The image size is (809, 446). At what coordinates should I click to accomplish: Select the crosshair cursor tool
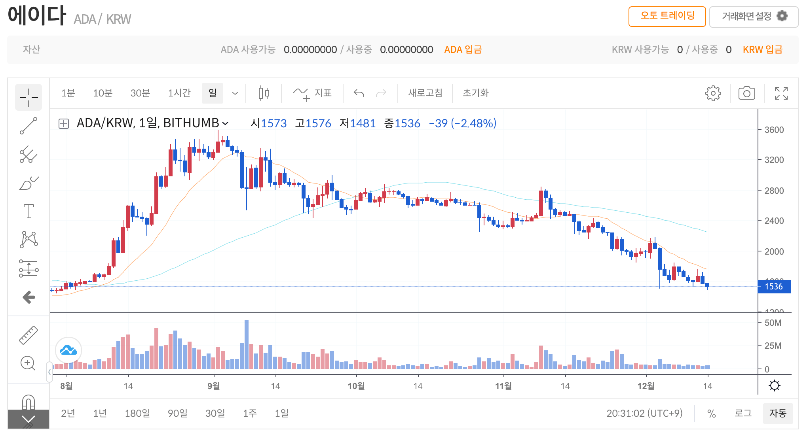[x=28, y=97]
